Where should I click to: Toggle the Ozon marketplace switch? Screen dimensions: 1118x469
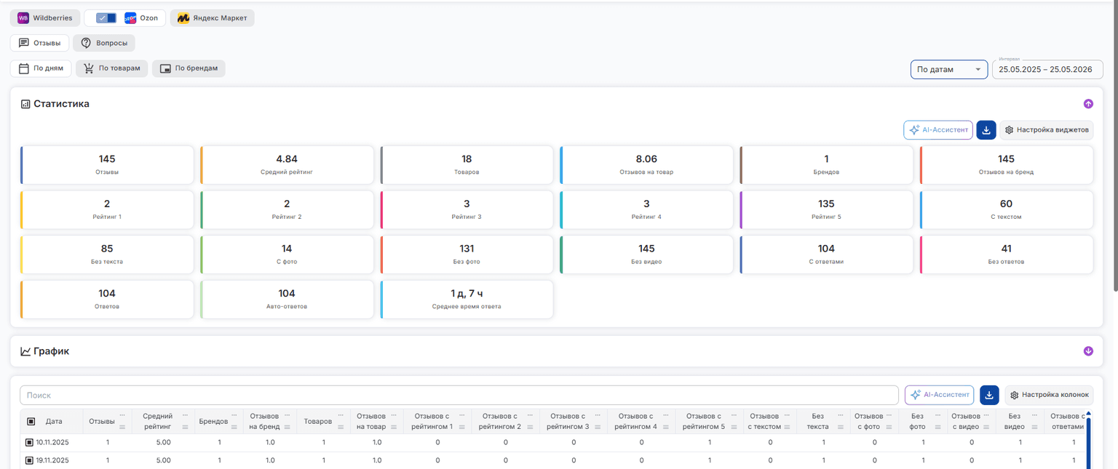coord(106,18)
